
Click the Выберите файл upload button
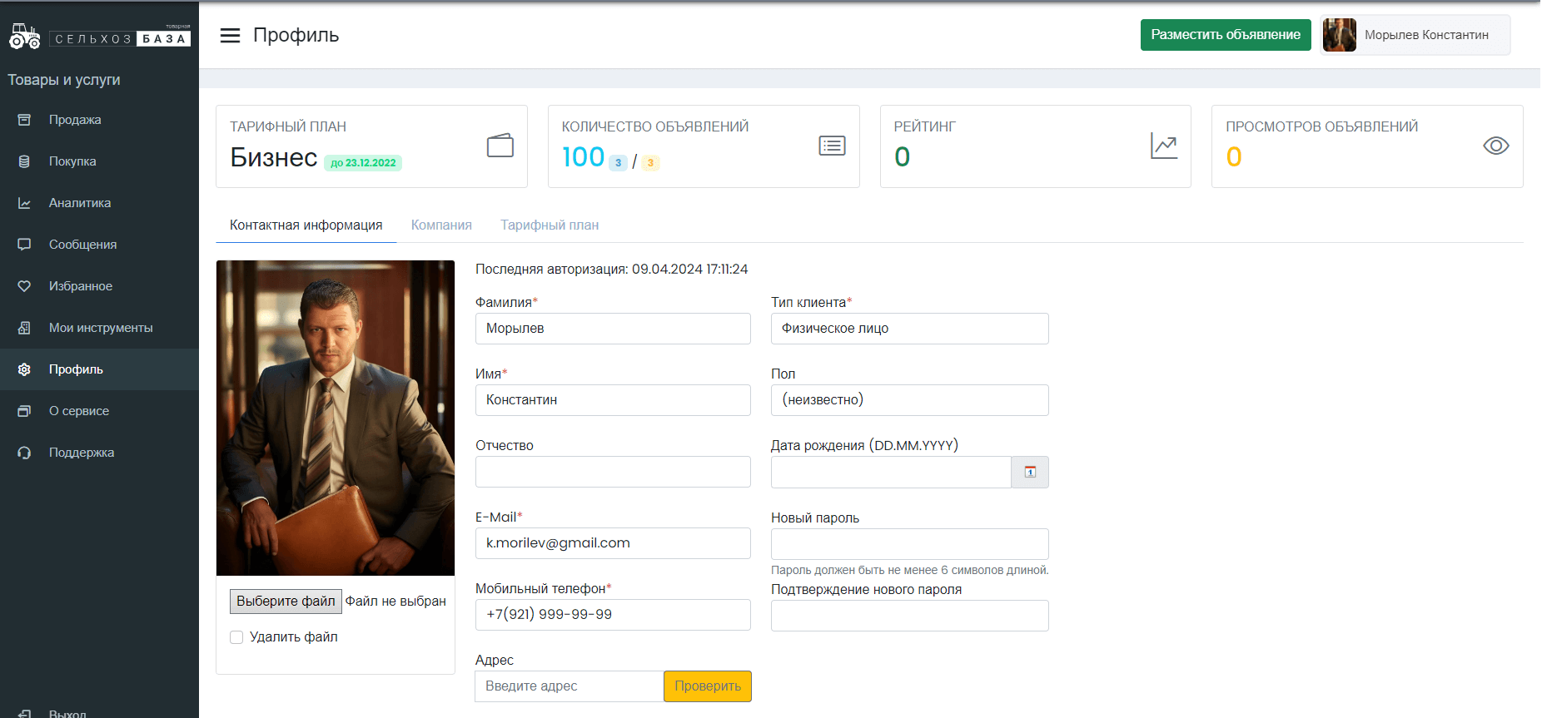click(286, 601)
